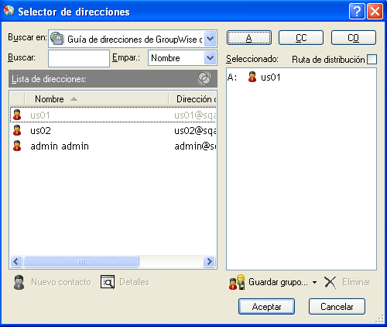
Task: Click the Dirección column header
Action: point(193,99)
